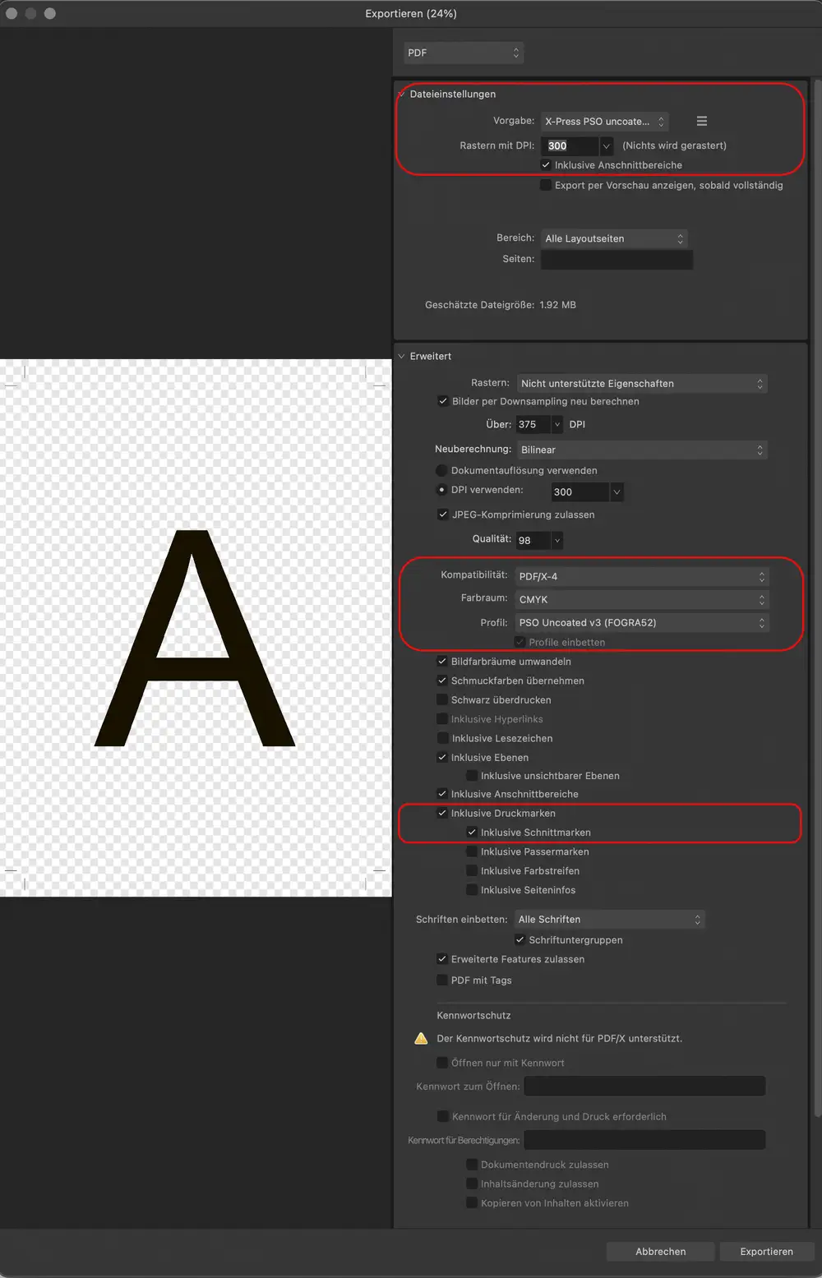This screenshot has height=1278, width=822.
Task: Collapse the Erweitert section
Action: pyautogui.click(x=402, y=356)
